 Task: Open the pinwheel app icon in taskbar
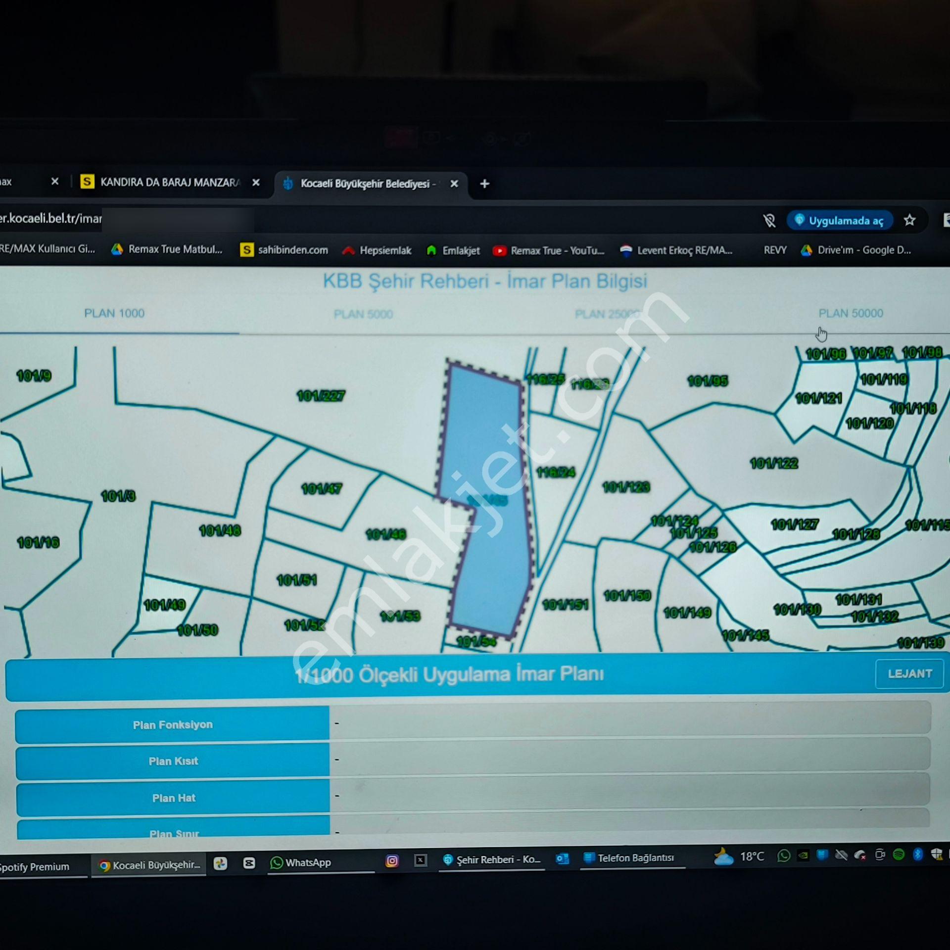tap(220, 864)
